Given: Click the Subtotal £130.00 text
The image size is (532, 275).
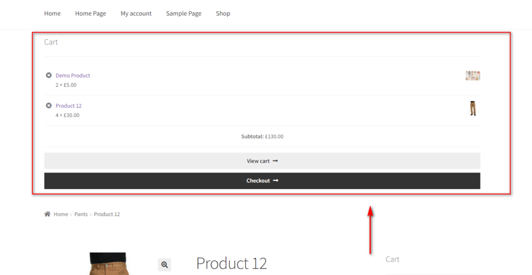Looking at the screenshot, I should [x=262, y=136].
